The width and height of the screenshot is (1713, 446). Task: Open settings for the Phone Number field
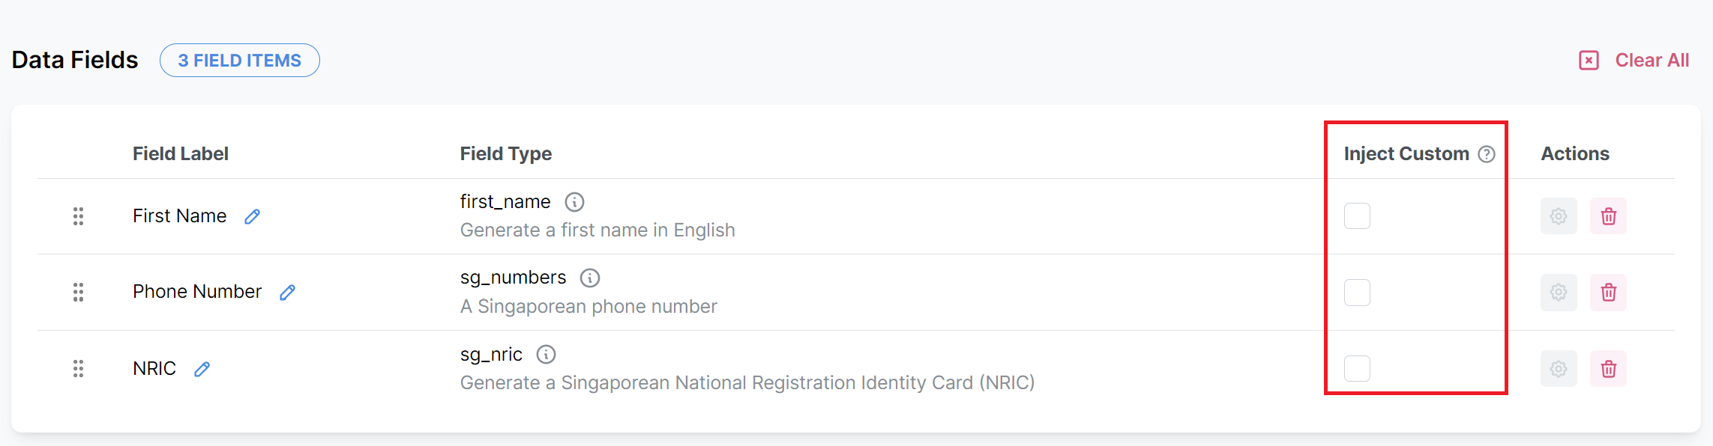[1559, 293]
